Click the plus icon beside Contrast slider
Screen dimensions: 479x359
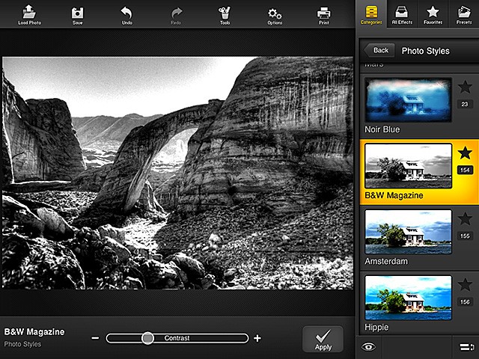(x=257, y=339)
